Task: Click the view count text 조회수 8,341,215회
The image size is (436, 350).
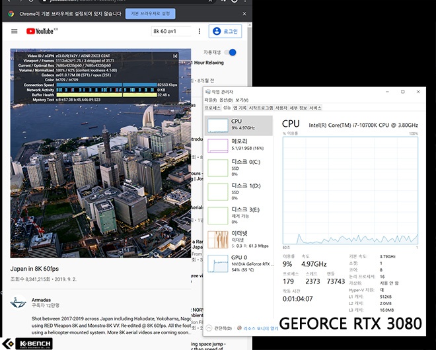Action: pos(30,279)
